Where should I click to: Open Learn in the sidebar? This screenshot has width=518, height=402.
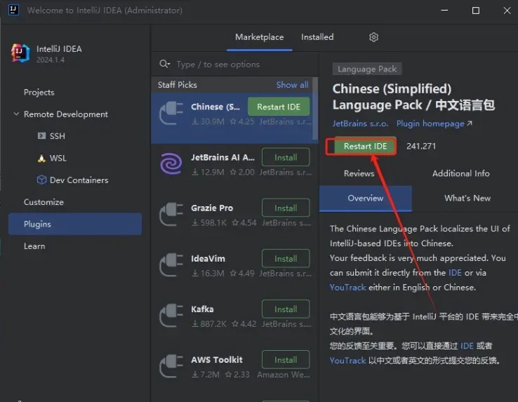coord(34,246)
